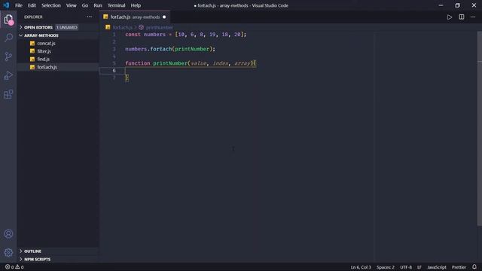Click the errors and warnings status indicator
Viewport: 482px width, 271px height.
(14, 267)
